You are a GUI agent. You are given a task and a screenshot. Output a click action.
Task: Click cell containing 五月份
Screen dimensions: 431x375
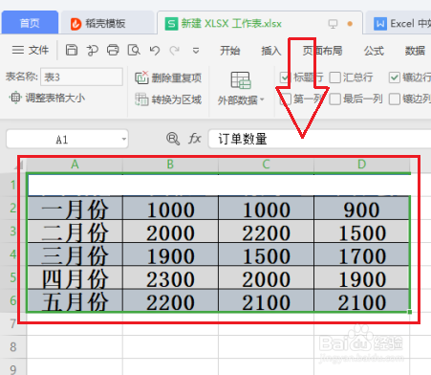click(75, 300)
